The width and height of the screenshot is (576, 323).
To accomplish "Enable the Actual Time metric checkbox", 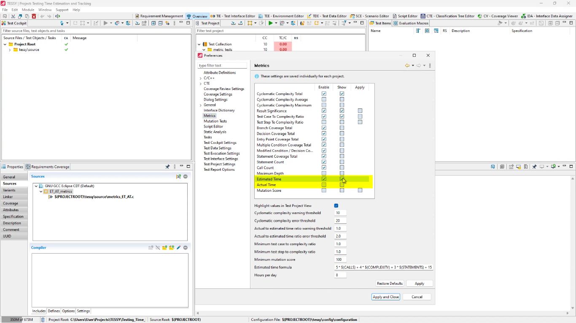I will click(324, 185).
